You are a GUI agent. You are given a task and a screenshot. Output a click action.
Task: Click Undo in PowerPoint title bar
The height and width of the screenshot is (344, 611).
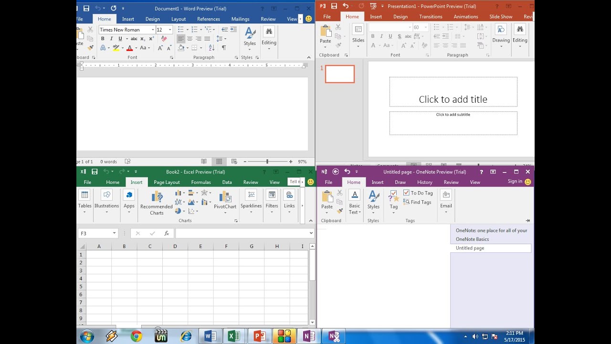pos(346,6)
